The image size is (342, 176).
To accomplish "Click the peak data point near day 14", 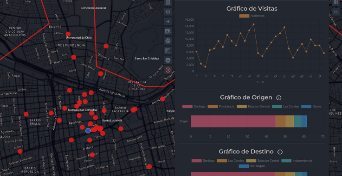I will point(253,24).
